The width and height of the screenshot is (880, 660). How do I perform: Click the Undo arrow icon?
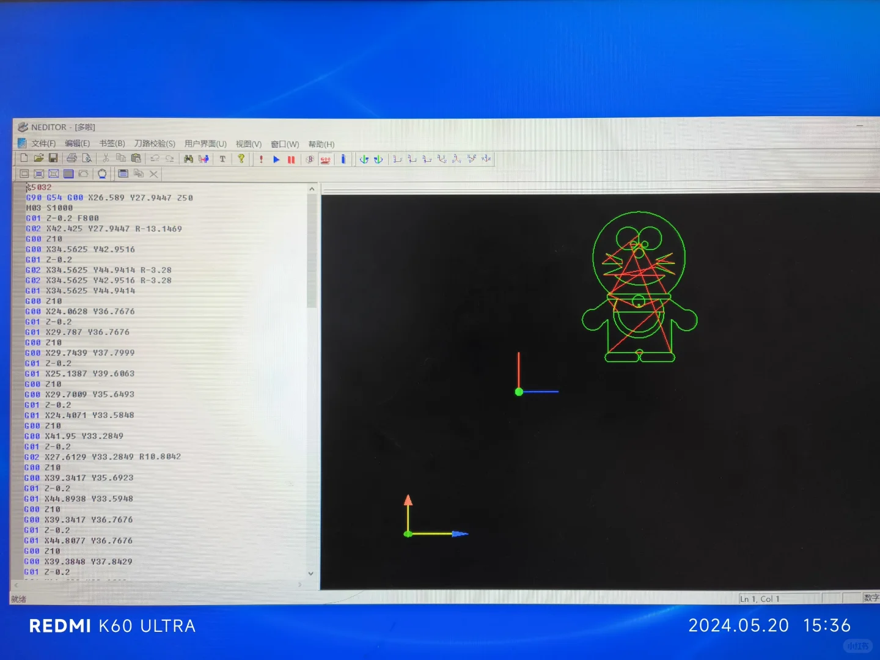(155, 159)
